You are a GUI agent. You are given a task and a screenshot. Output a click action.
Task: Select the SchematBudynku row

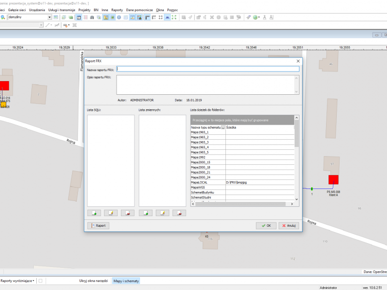pos(242,192)
